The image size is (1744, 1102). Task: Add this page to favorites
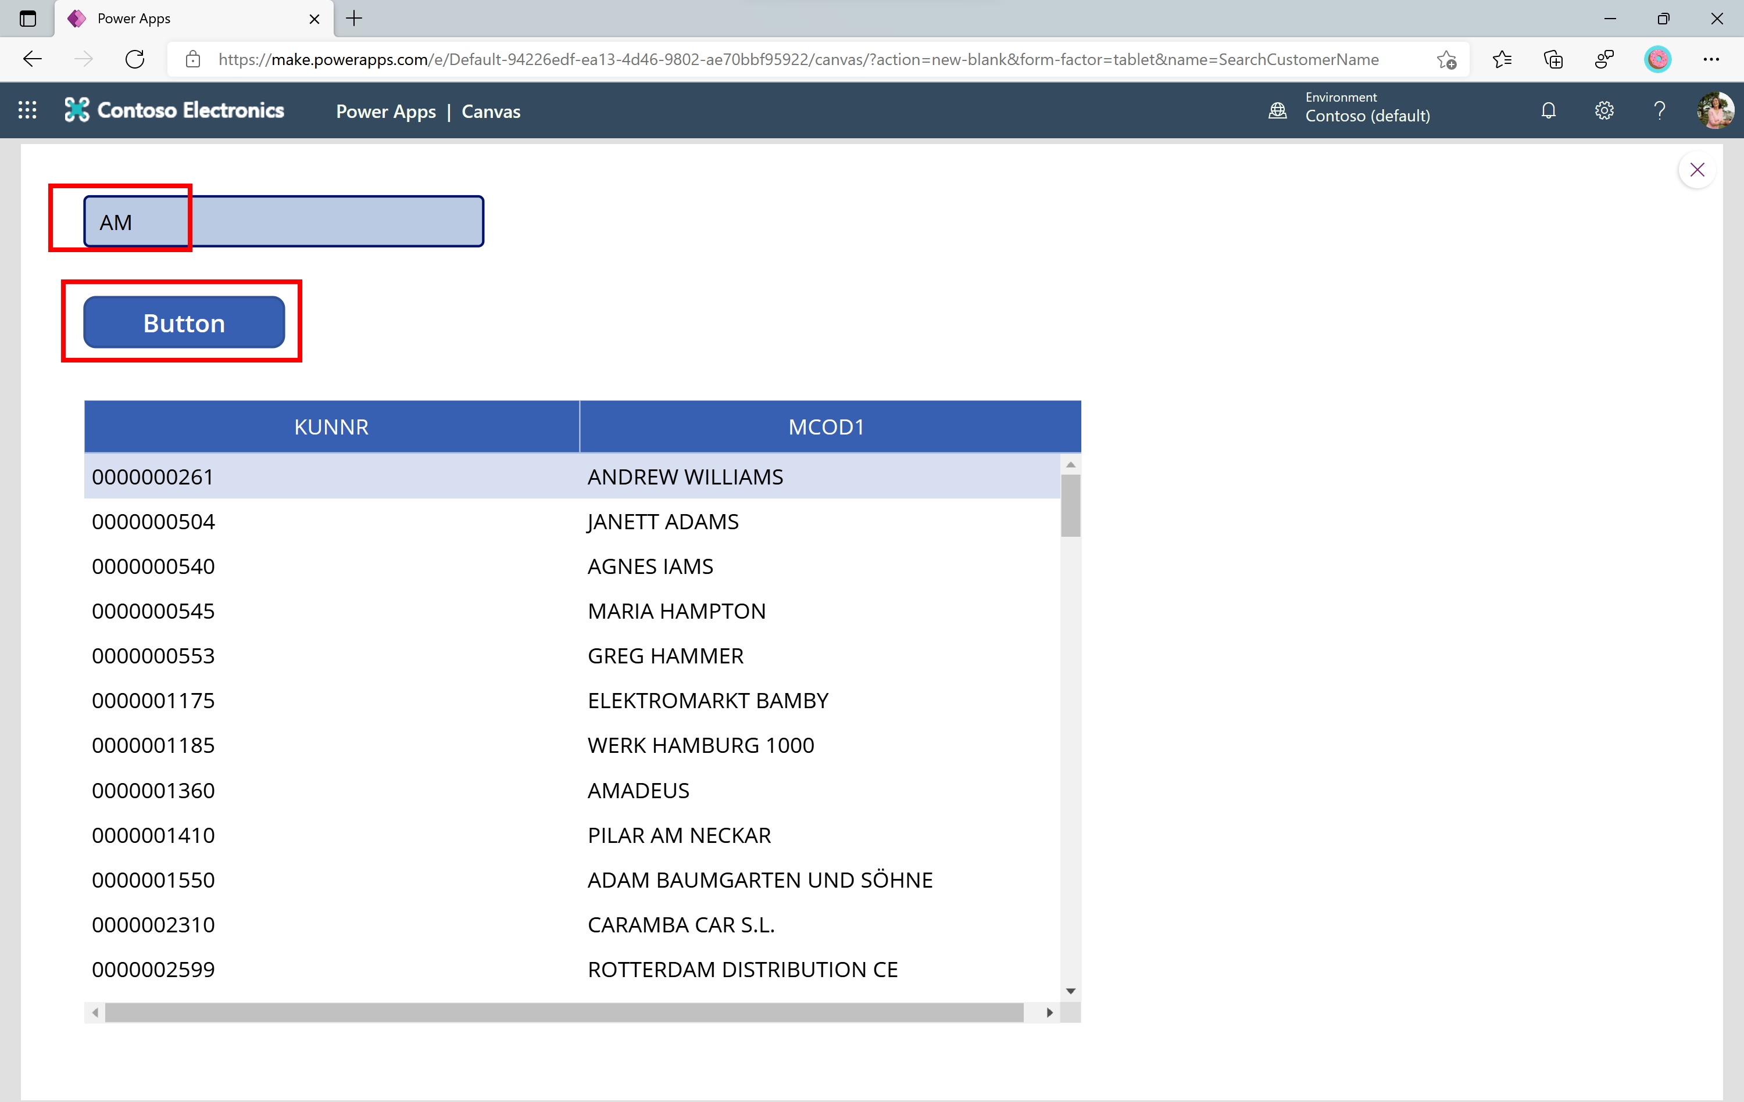(1446, 59)
